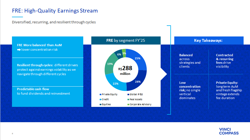Click the Vinci Compass logo
The image size is (250, 140).
click(x=229, y=131)
